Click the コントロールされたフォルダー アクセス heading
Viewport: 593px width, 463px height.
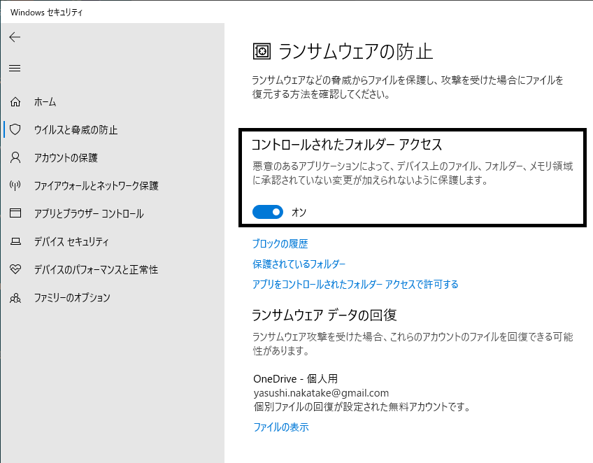(x=347, y=145)
